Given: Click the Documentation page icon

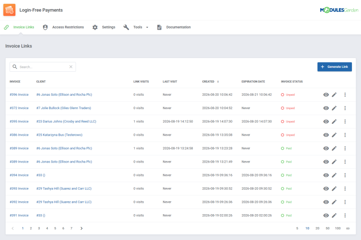Looking at the screenshot, I should click(159, 27).
